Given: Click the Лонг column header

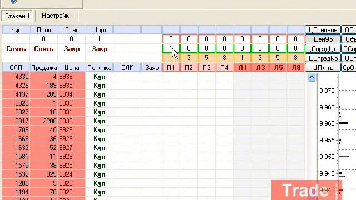Looking at the screenshot, I should pos(72,30).
